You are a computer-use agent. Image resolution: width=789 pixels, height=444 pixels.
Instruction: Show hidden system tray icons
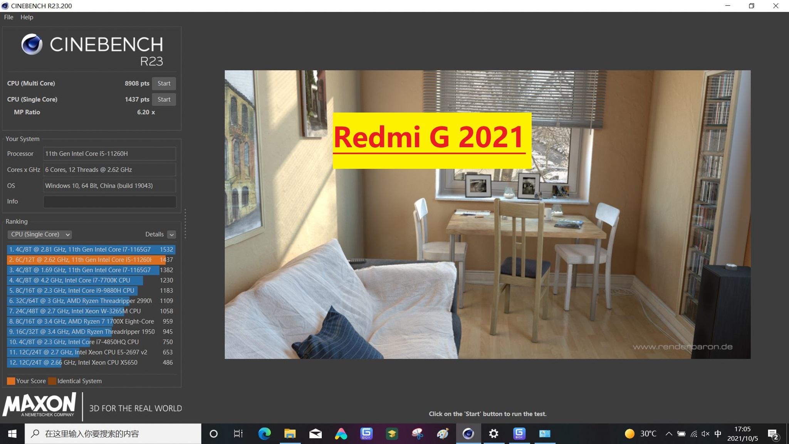[x=669, y=434]
